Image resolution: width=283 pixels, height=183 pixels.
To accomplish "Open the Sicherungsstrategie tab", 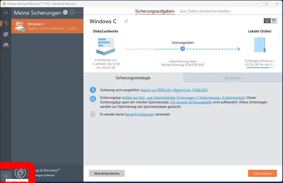I will pos(133,78).
